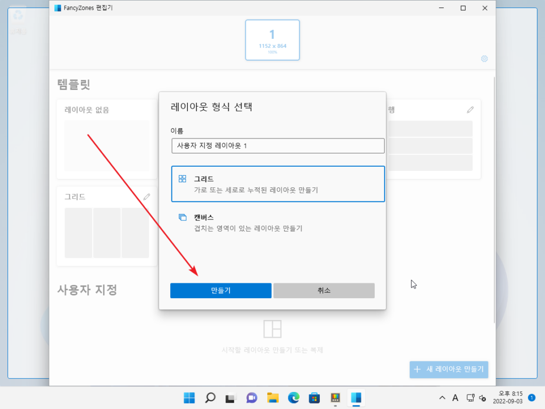
Task: Expand hidden system tray icons chevron
Action: pos(442,398)
